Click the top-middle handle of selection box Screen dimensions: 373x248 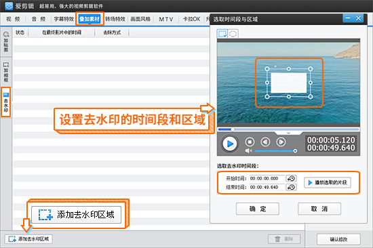click(288, 69)
